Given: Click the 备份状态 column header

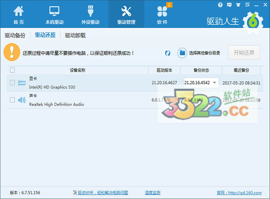Looking at the screenshot, I should click(201, 70).
